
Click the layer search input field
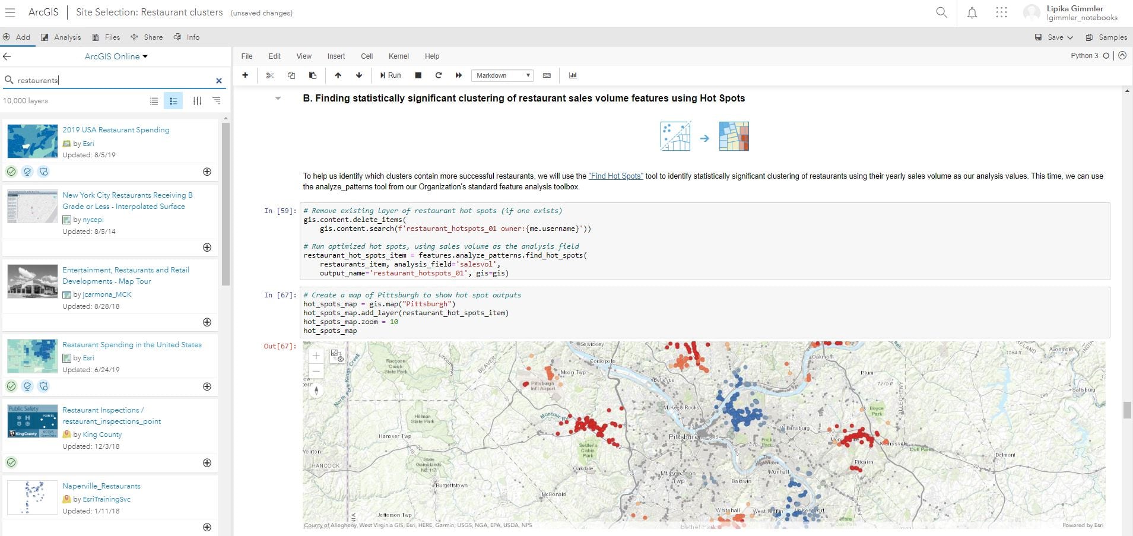coord(113,81)
